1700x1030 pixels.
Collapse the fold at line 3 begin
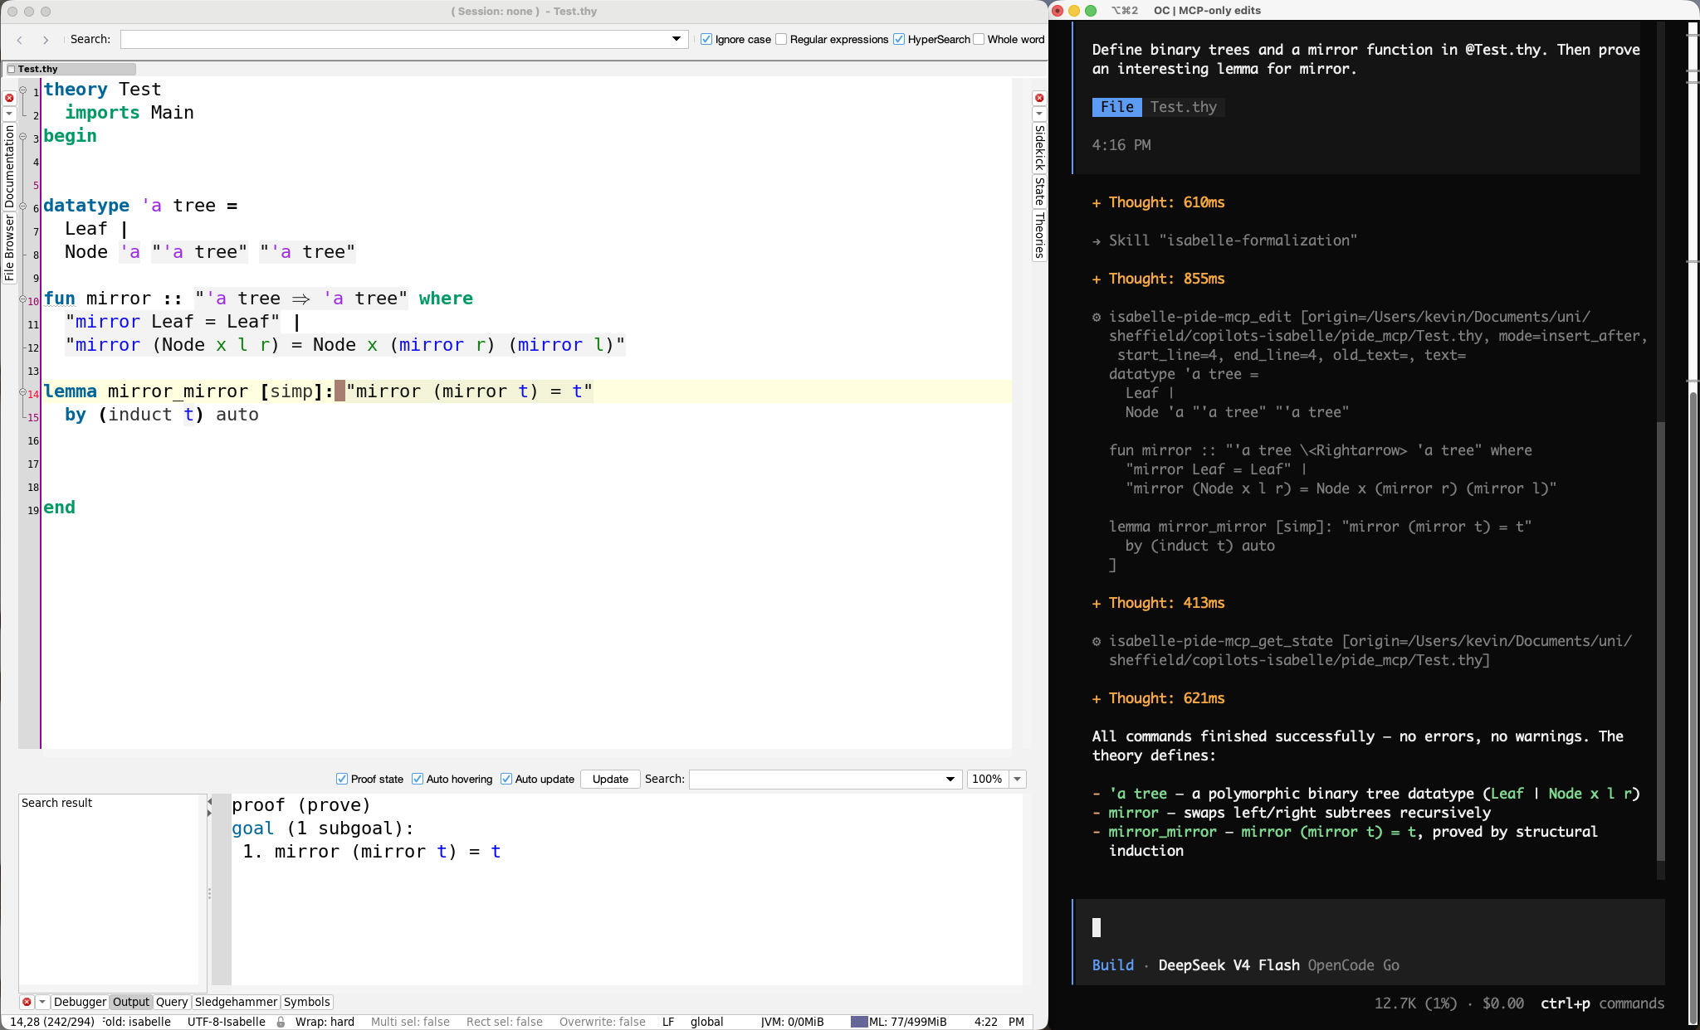point(23,136)
